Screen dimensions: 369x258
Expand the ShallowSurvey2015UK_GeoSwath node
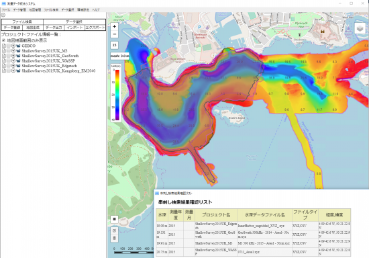pyautogui.click(x=13, y=56)
